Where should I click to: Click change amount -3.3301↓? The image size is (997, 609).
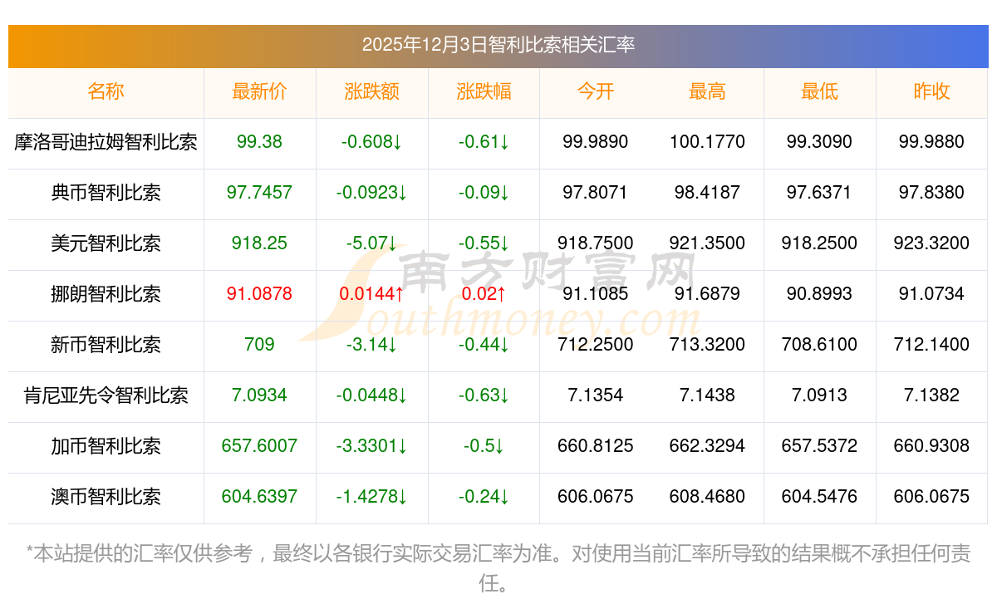coord(371,446)
